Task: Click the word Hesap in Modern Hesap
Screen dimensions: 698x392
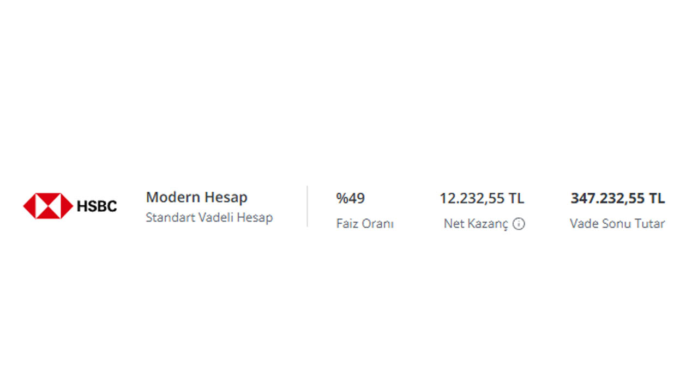Action: [226, 198]
